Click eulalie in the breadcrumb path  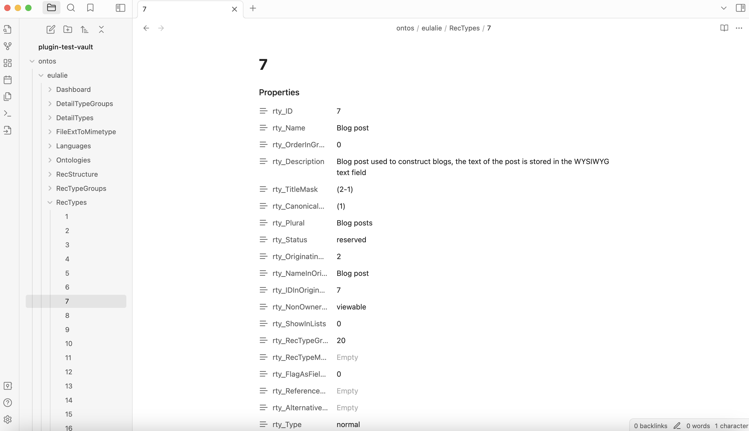[431, 28]
